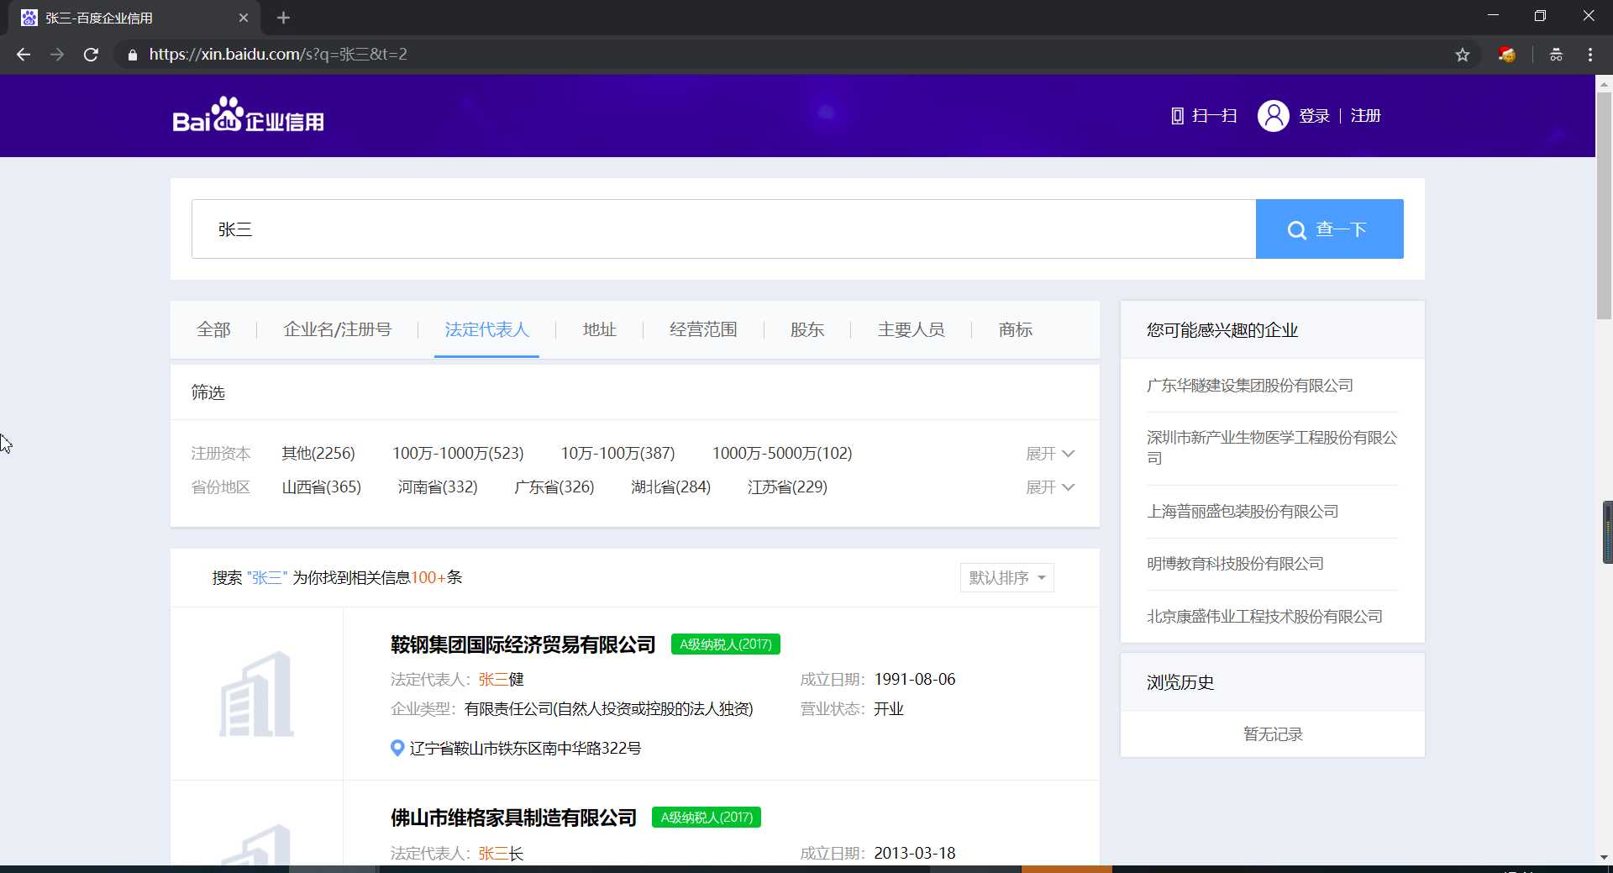This screenshot has width=1613, height=873.
Task: Close the 张三-百度企业信用 tab
Action: coord(244,18)
